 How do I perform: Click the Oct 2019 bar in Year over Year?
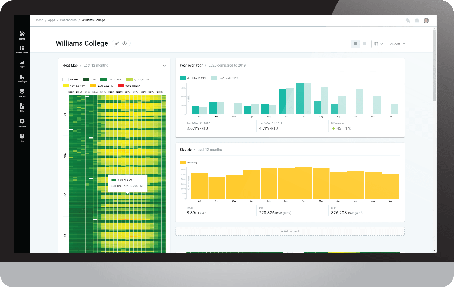point(359,102)
